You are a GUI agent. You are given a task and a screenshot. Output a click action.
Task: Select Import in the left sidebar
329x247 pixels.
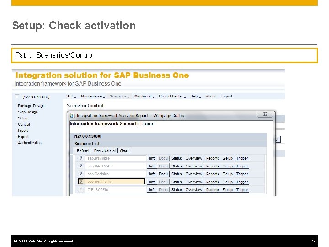(x=23, y=130)
